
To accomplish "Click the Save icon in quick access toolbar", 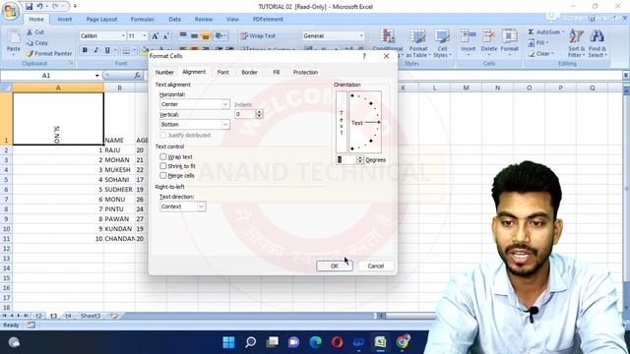I will 29,7.
